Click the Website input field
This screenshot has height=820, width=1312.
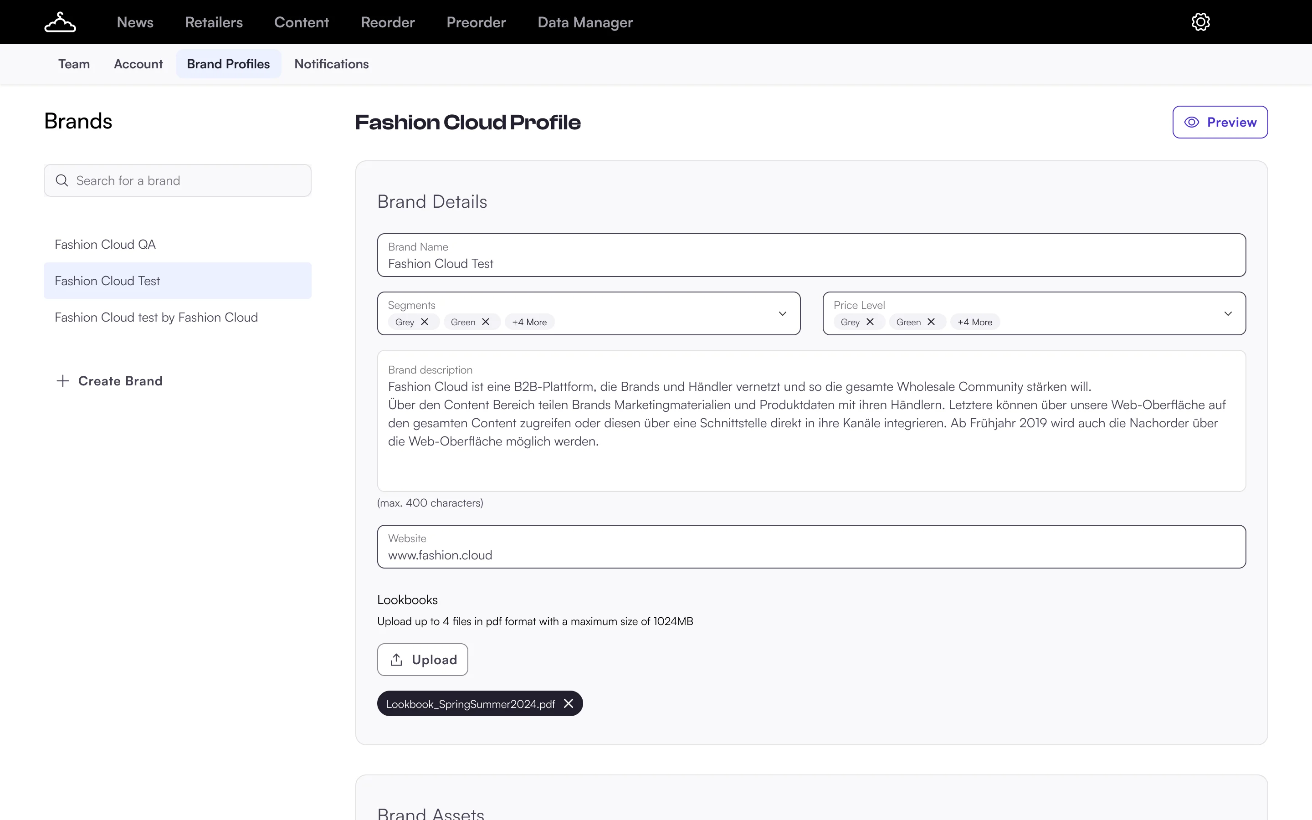pyautogui.click(x=811, y=547)
